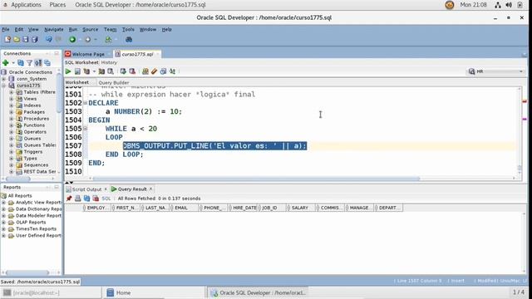Open the Navigate menu
Image resolution: width=532 pixels, height=299 pixels.
pos(53,30)
